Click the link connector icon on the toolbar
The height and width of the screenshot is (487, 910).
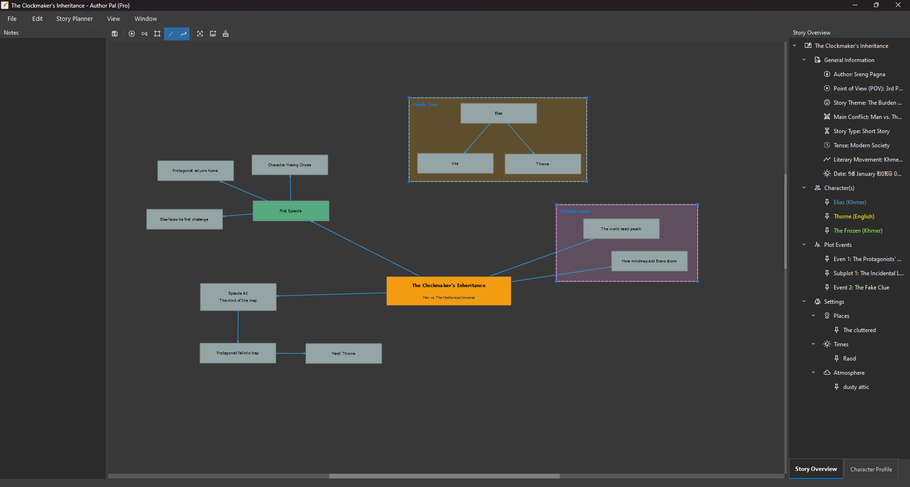(145, 34)
